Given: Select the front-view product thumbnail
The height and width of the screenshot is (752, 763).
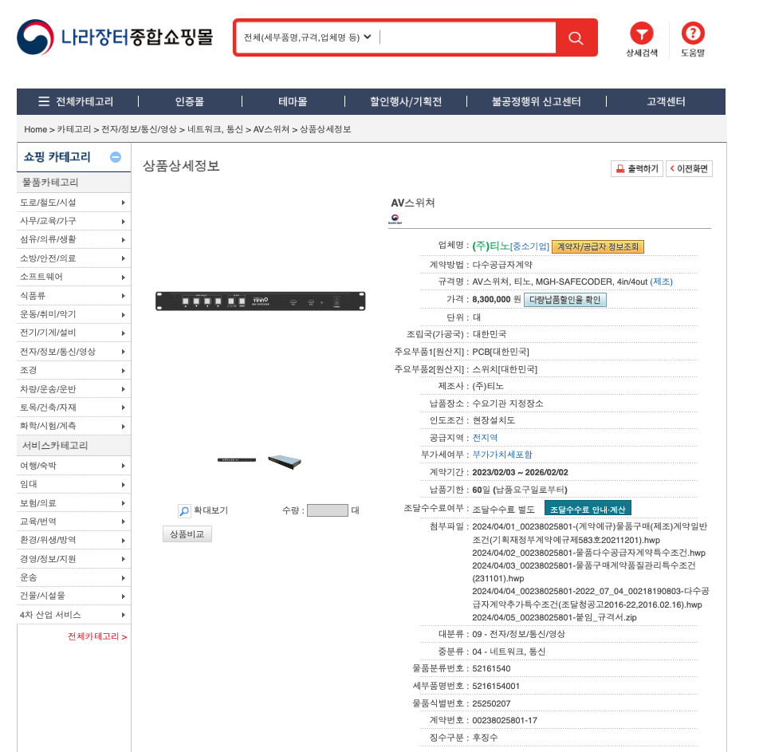Looking at the screenshot, I should 237,460.
